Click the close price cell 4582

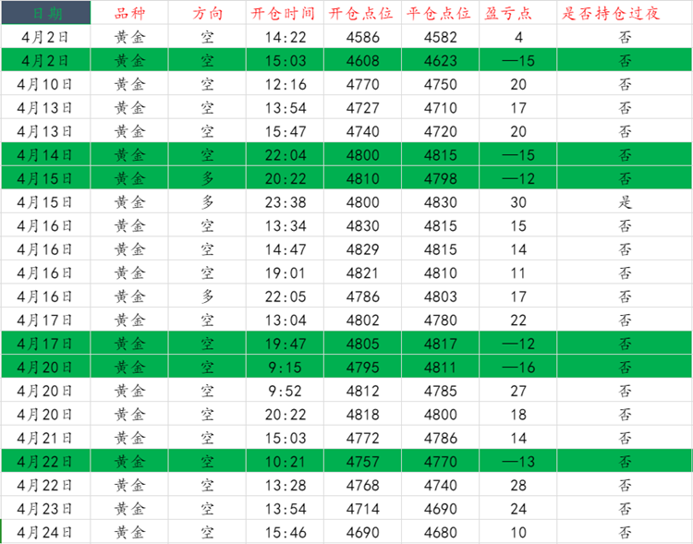(441, 36)
